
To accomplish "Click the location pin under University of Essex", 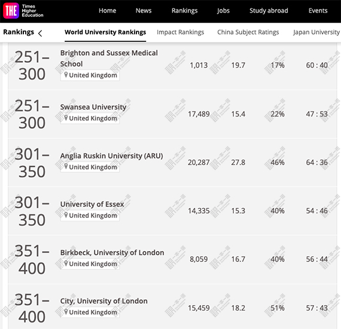I will coord(66,215).
